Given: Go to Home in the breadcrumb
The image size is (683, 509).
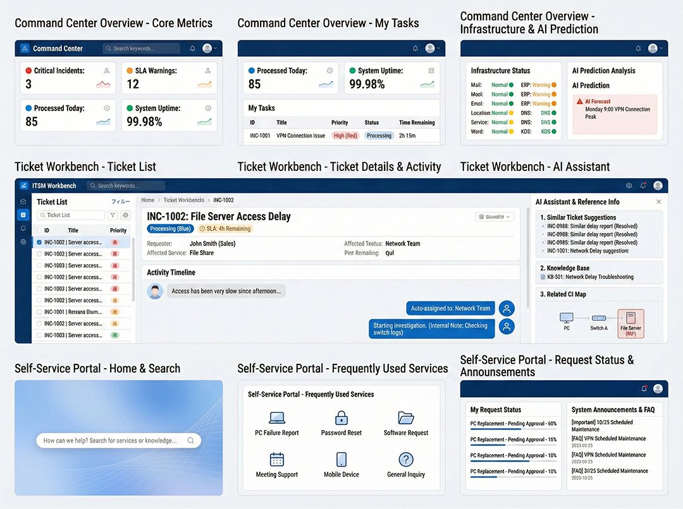Looking at the screenshot, I should click(x=147, y=200).
